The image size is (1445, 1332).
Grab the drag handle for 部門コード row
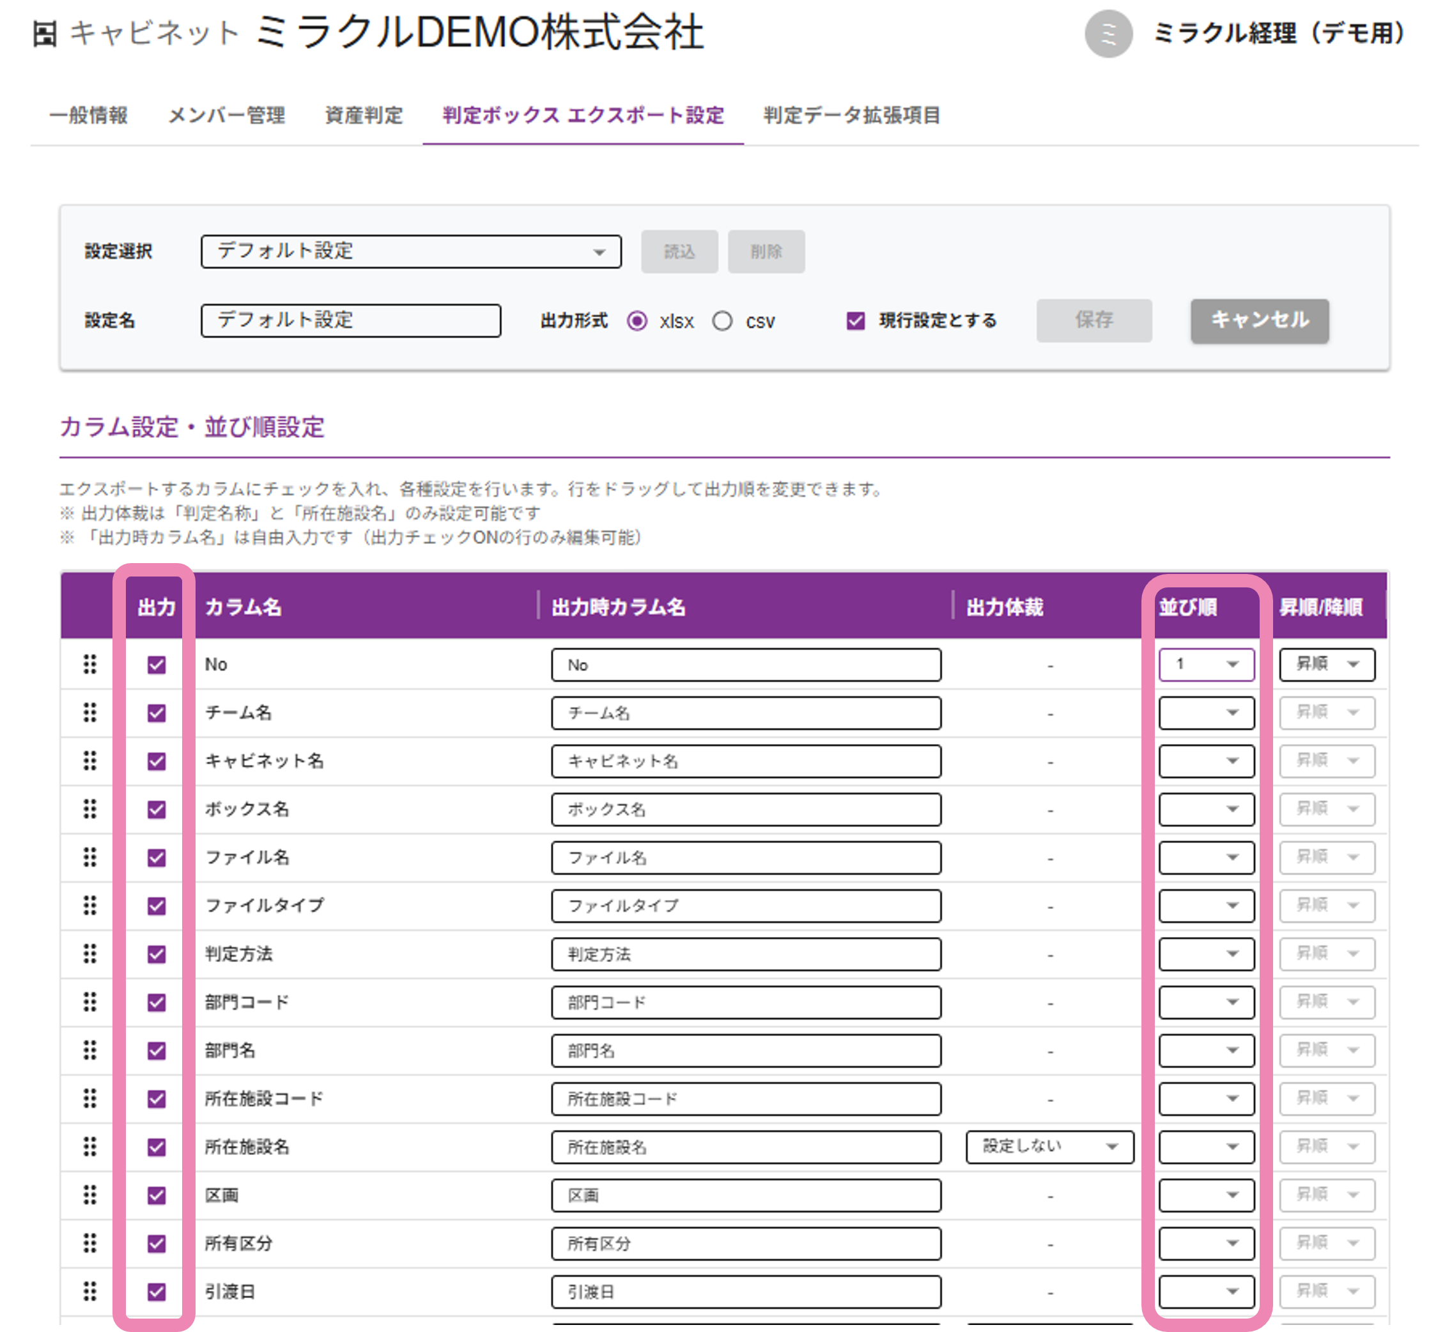(89, 1002)
